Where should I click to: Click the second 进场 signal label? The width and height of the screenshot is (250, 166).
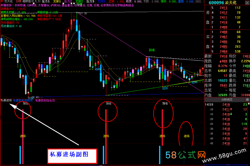[x=106, y=136]
